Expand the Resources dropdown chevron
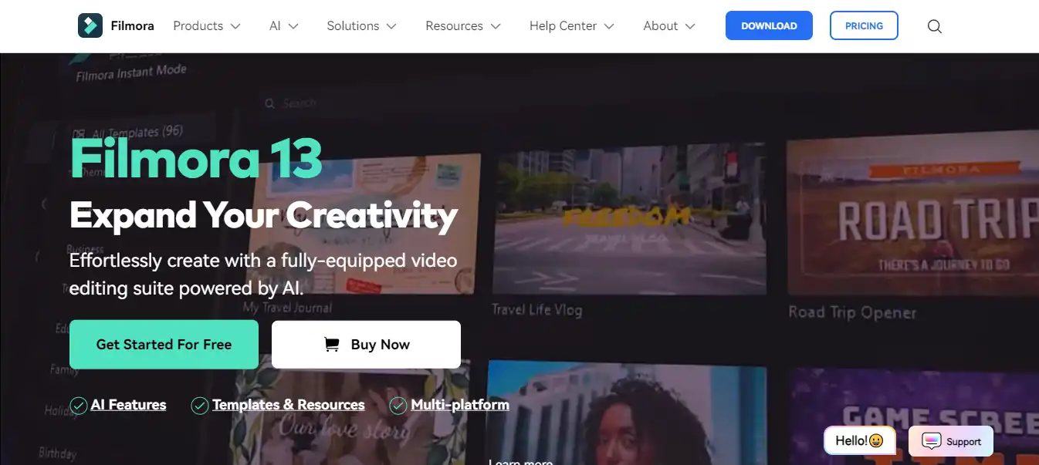1039x465 pixels. tap(496, 26)
